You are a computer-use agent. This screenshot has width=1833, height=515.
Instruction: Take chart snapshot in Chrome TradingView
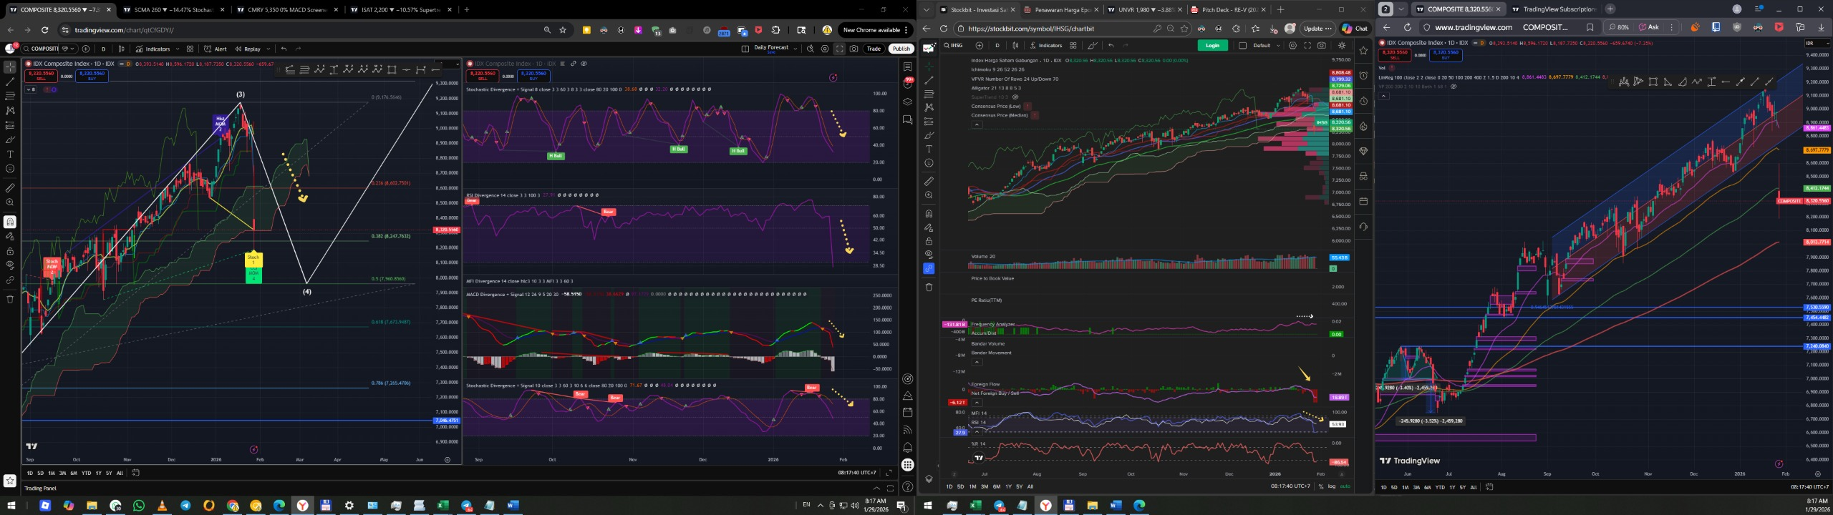click(854, 49)
